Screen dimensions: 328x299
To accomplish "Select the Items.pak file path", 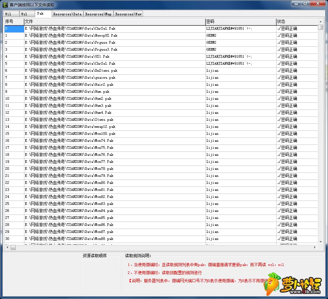I will pos(69,119).
